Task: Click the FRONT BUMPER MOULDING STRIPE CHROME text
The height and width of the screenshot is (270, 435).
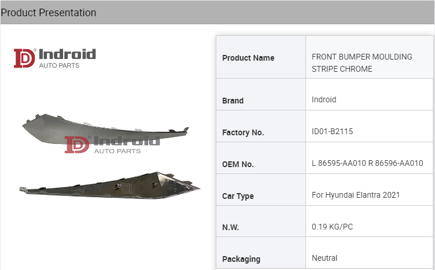Action: (x=362, y=63)
